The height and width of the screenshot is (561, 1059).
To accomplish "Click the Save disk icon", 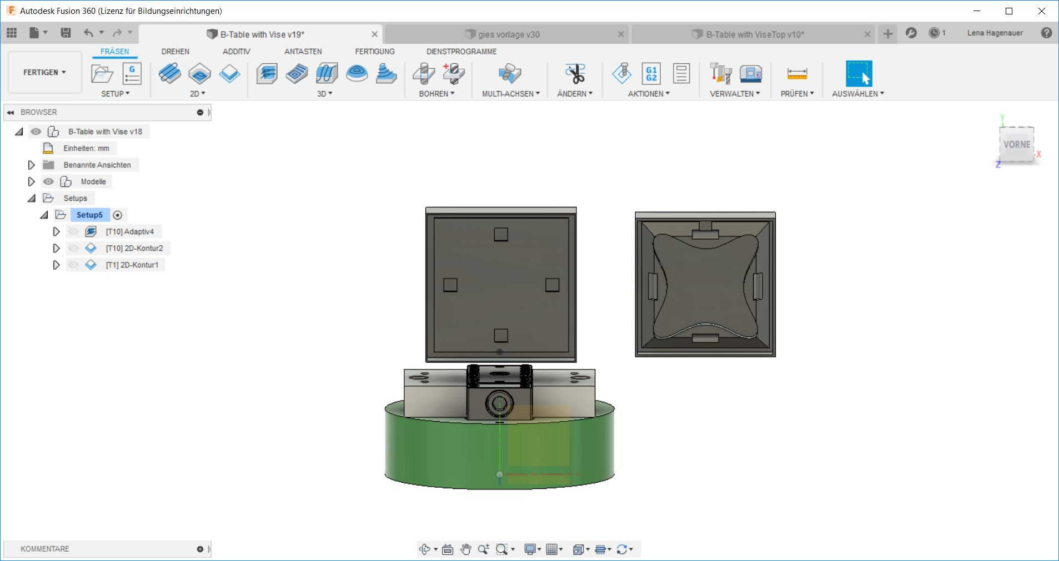I will [x=66, y=33].
